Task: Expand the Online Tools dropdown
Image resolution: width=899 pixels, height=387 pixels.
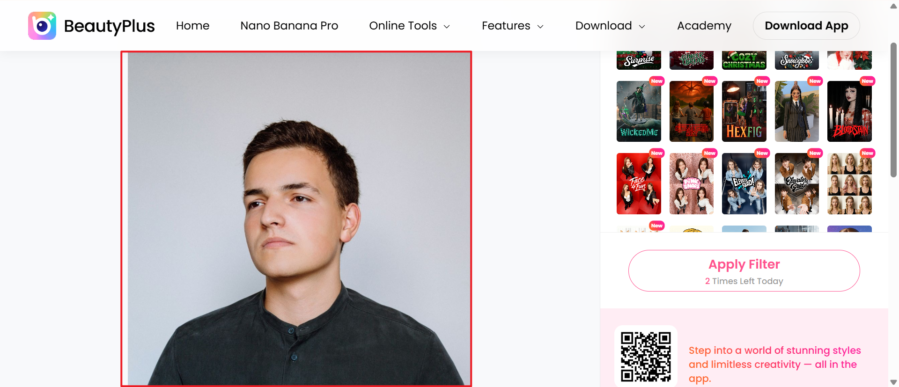Action: 409,26
